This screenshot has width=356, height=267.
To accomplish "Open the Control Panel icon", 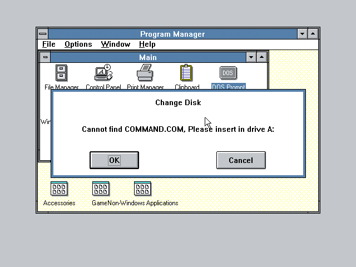I will [103, 72].
